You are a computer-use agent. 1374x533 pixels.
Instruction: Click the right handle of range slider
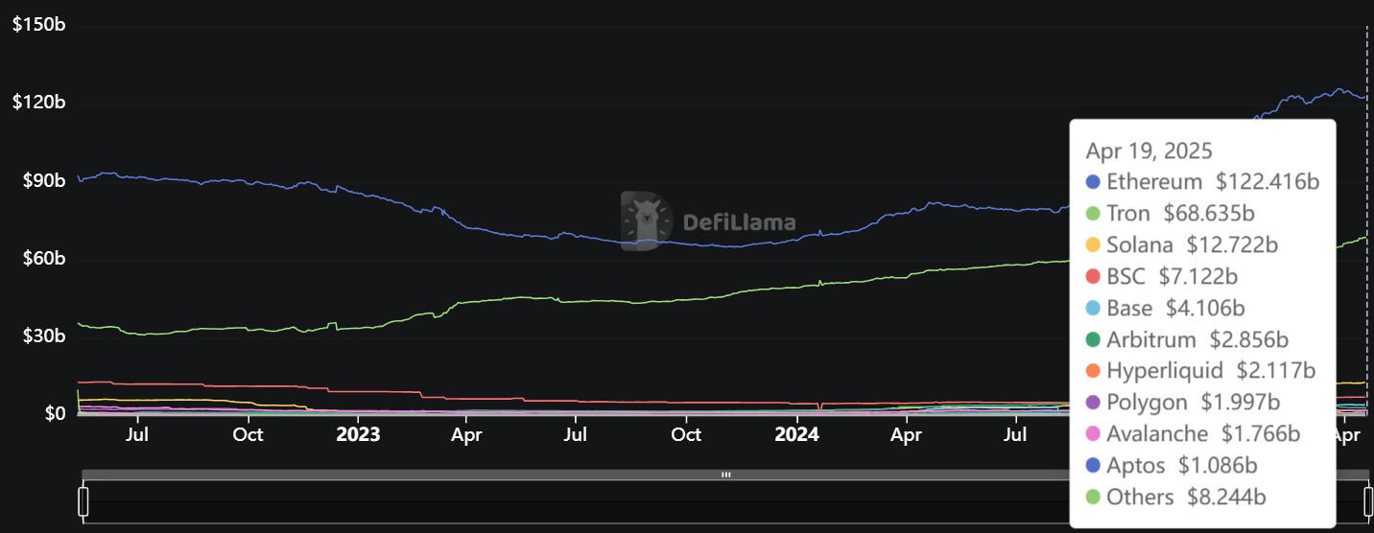[x=1368, y=501]
